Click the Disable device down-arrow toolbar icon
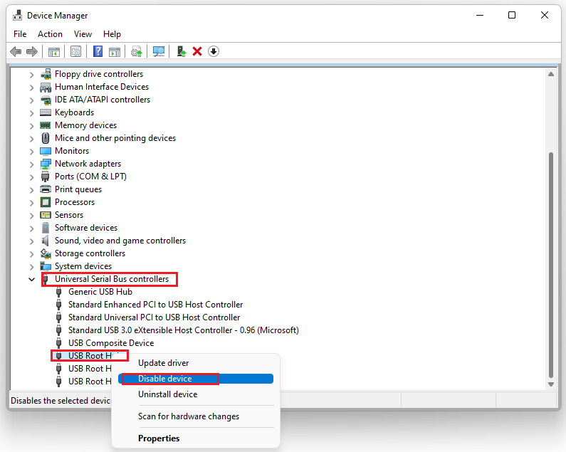 pos(214,52)
